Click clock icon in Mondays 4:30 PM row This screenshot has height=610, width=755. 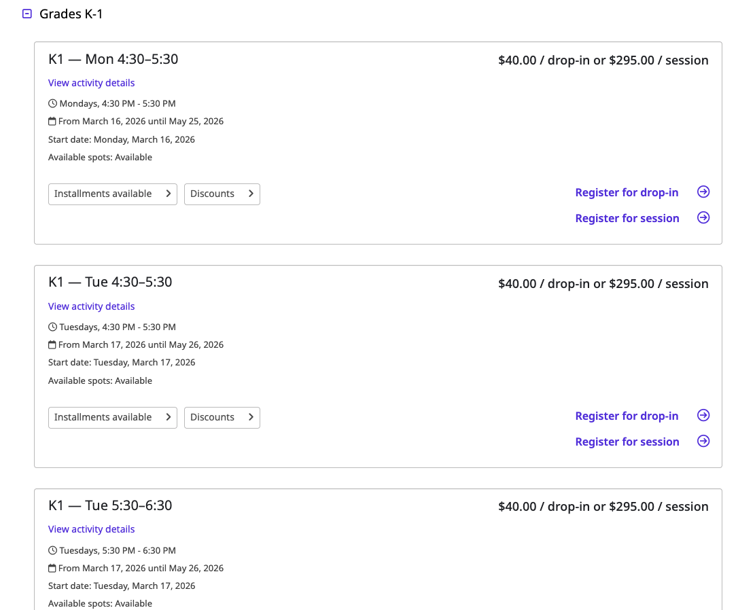(x=53, y=104)
